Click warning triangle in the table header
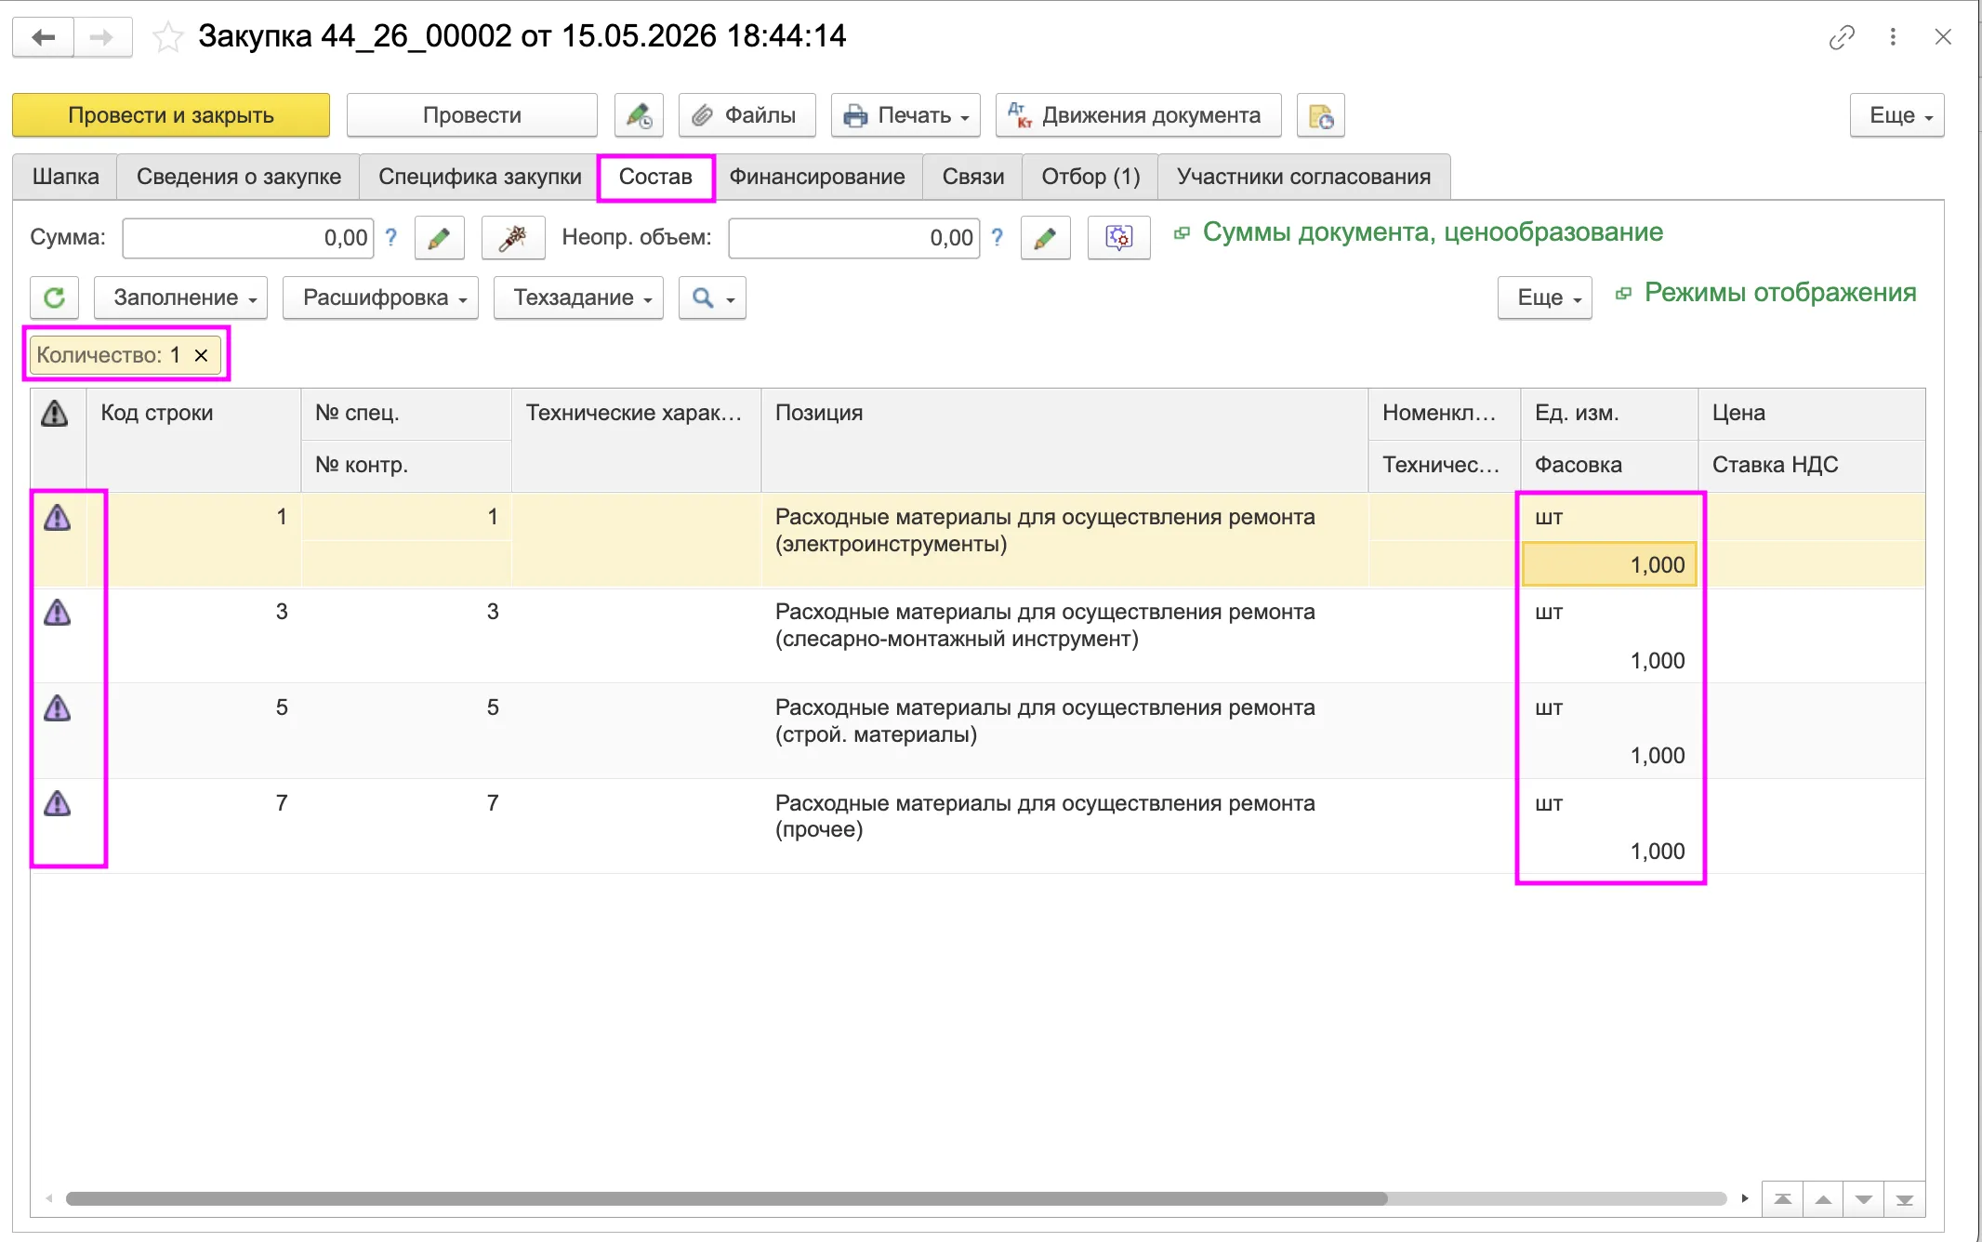The image size is (1982, 1242). (55, 414)
